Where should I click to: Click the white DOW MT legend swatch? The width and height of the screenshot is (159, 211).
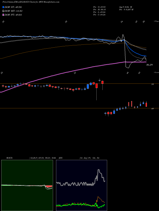tap(3, 11)
